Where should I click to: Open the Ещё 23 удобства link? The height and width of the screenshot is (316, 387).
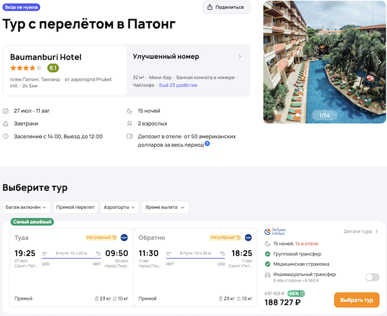(178, 85)
